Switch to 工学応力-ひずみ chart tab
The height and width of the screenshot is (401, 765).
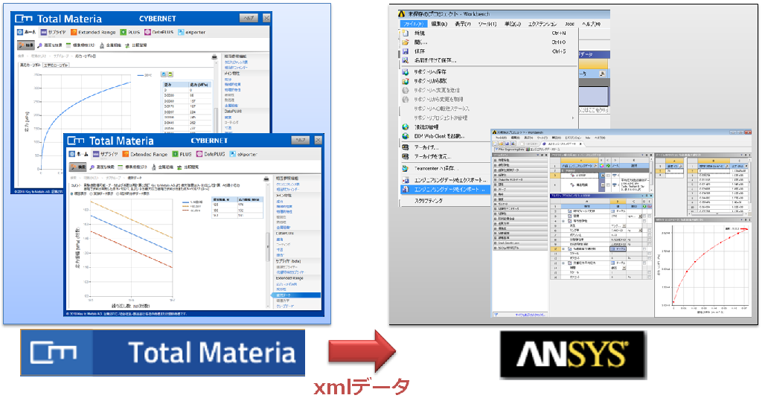[x=57, y=65]
